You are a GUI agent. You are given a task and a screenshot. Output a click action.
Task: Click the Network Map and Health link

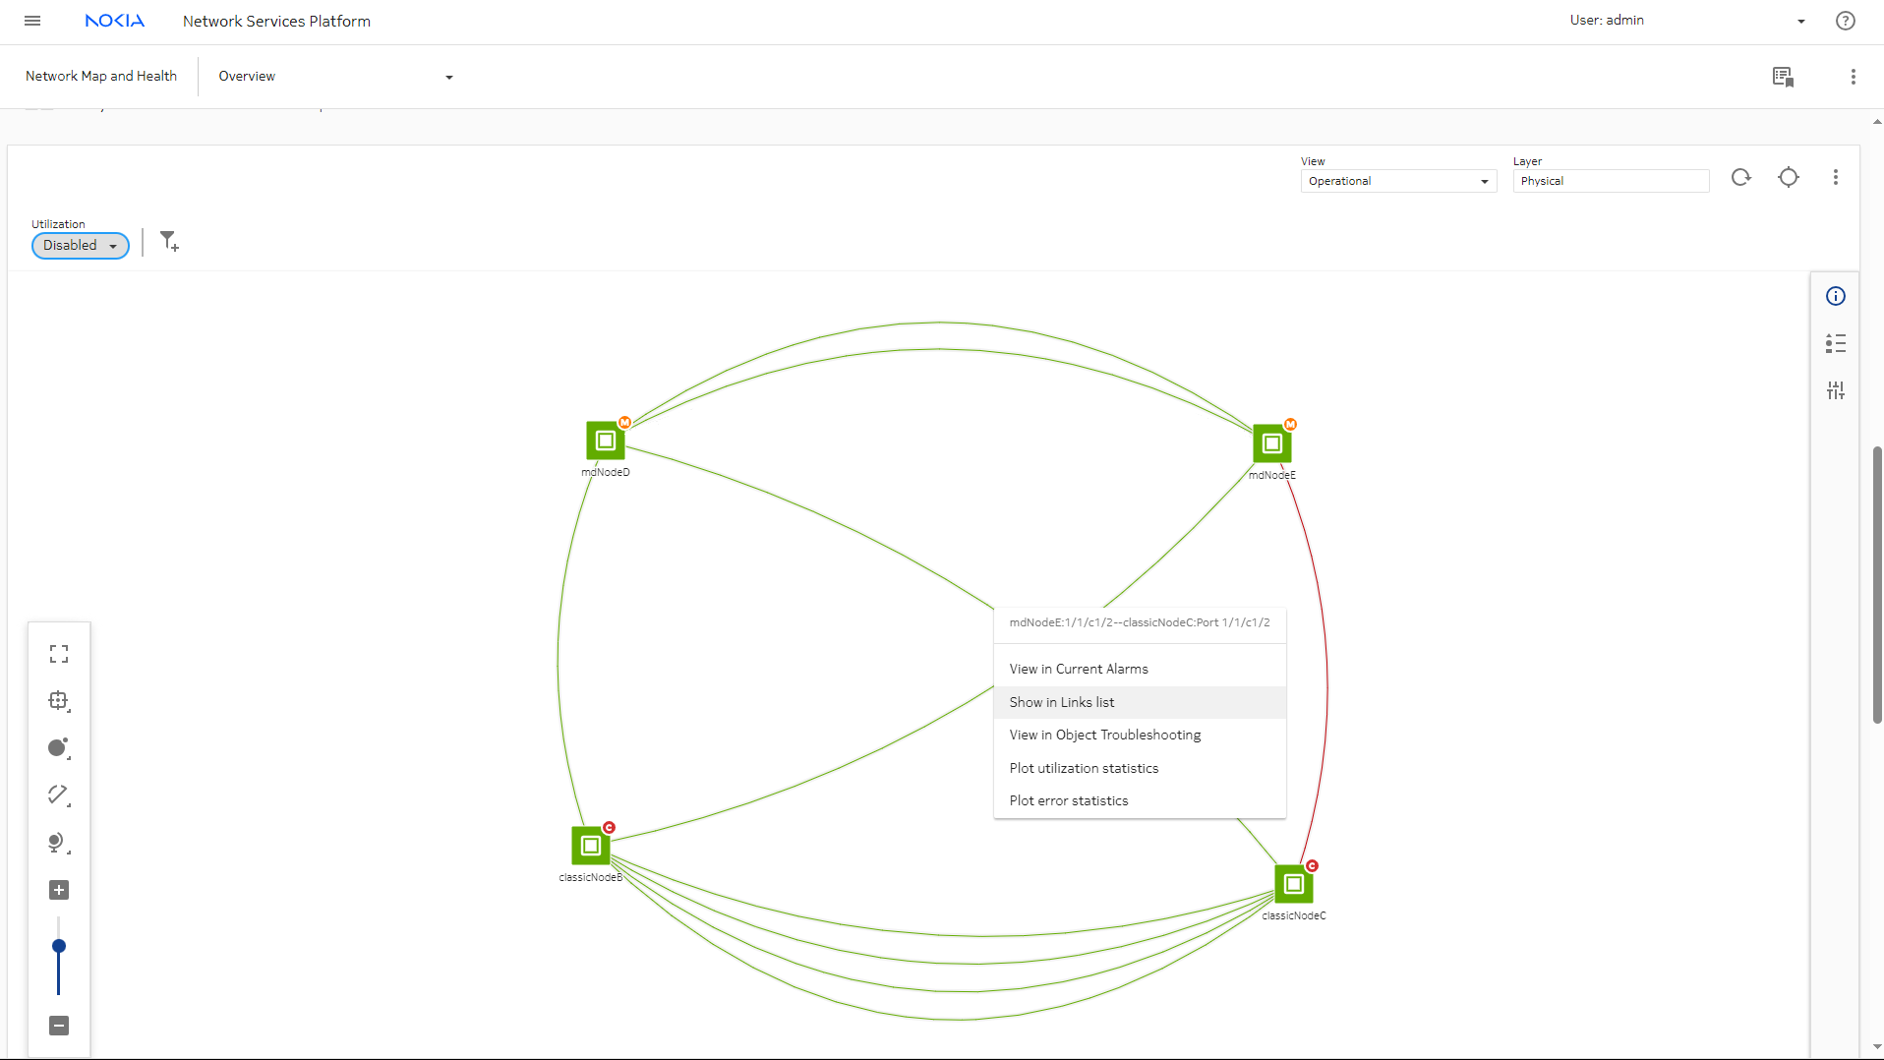point(101,76)
